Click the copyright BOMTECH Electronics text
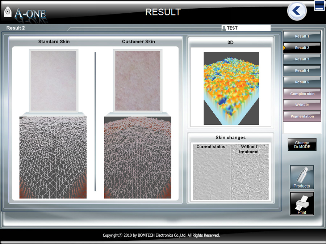 click(161, 235)
